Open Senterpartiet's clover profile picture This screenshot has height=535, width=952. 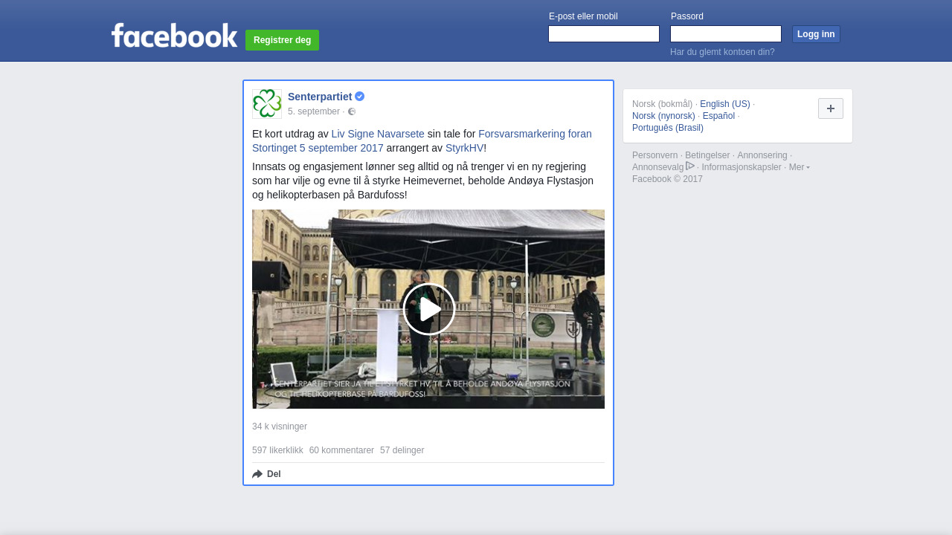[x=267, y=104]
